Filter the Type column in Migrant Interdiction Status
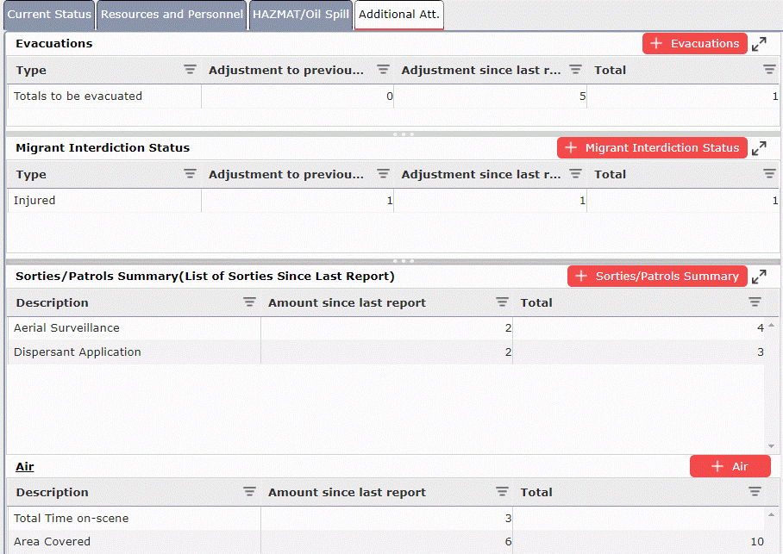783x554 pixels. point(190,174)
